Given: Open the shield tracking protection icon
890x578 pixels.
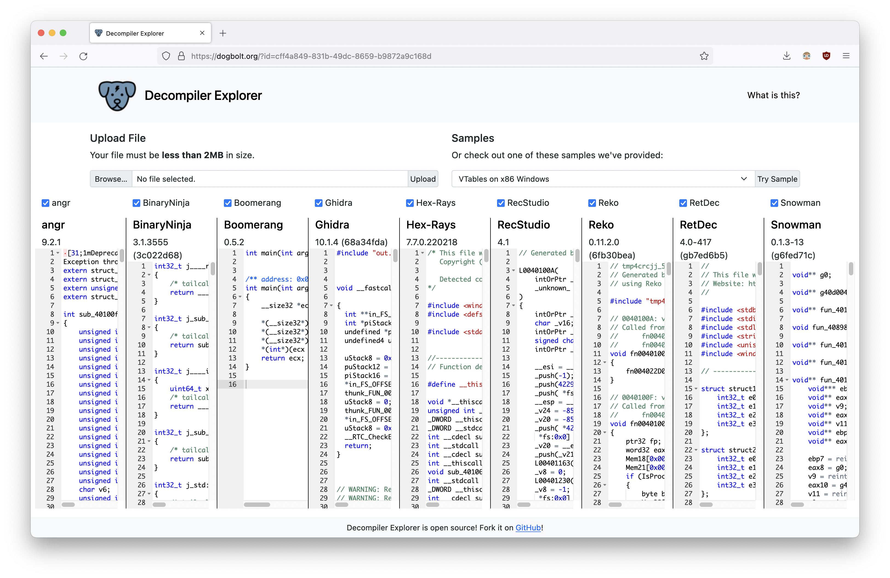Looking at the screenshot, I should point(166,56).
